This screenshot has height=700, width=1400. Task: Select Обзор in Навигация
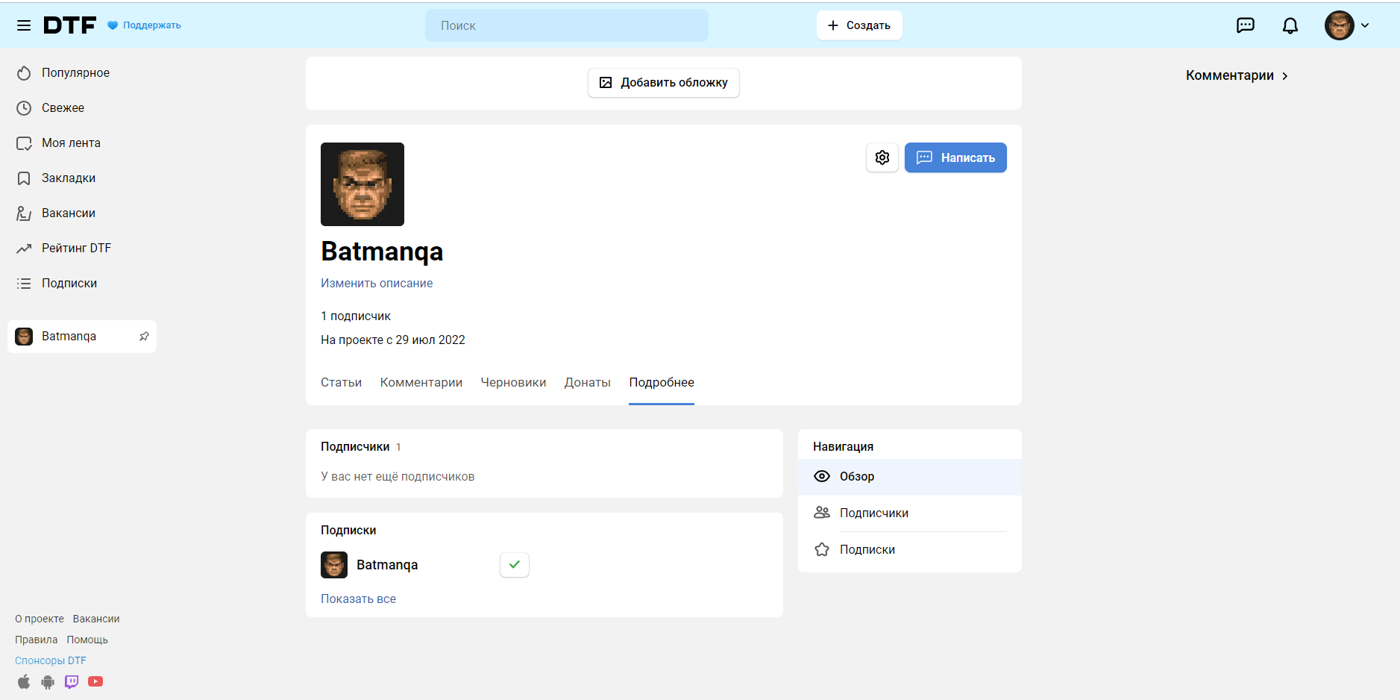click(910, 477)
